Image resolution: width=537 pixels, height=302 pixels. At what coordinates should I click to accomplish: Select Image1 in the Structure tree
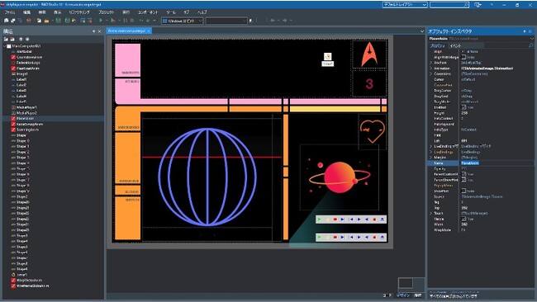tap(22, 74)
